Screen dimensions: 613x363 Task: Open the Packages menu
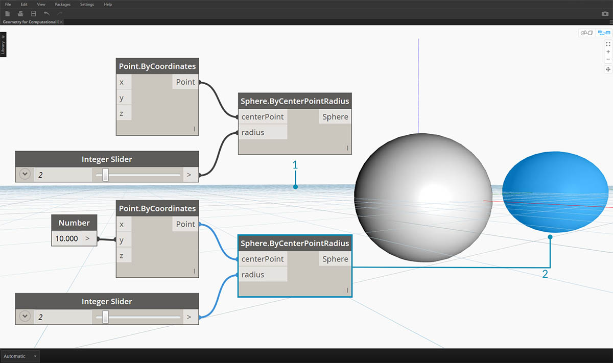(x=62, y=4)
